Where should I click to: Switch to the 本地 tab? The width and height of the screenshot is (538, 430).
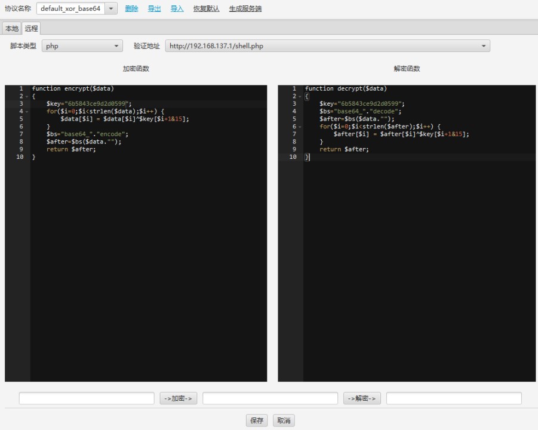[12, 28]
